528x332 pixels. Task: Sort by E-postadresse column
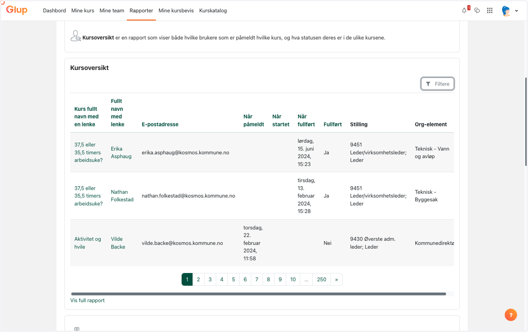(160, 125)
